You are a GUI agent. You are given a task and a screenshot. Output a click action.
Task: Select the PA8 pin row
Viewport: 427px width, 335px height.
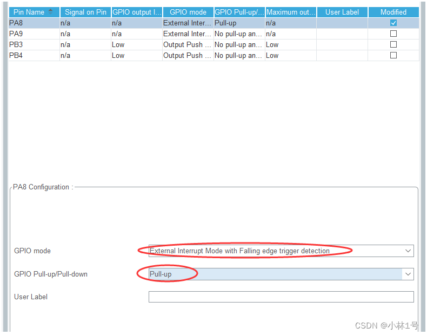pos(214,23)
